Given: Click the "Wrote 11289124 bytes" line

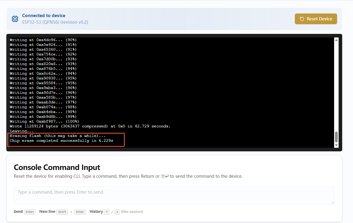Looking at the screenshot, I should (90, 126).
